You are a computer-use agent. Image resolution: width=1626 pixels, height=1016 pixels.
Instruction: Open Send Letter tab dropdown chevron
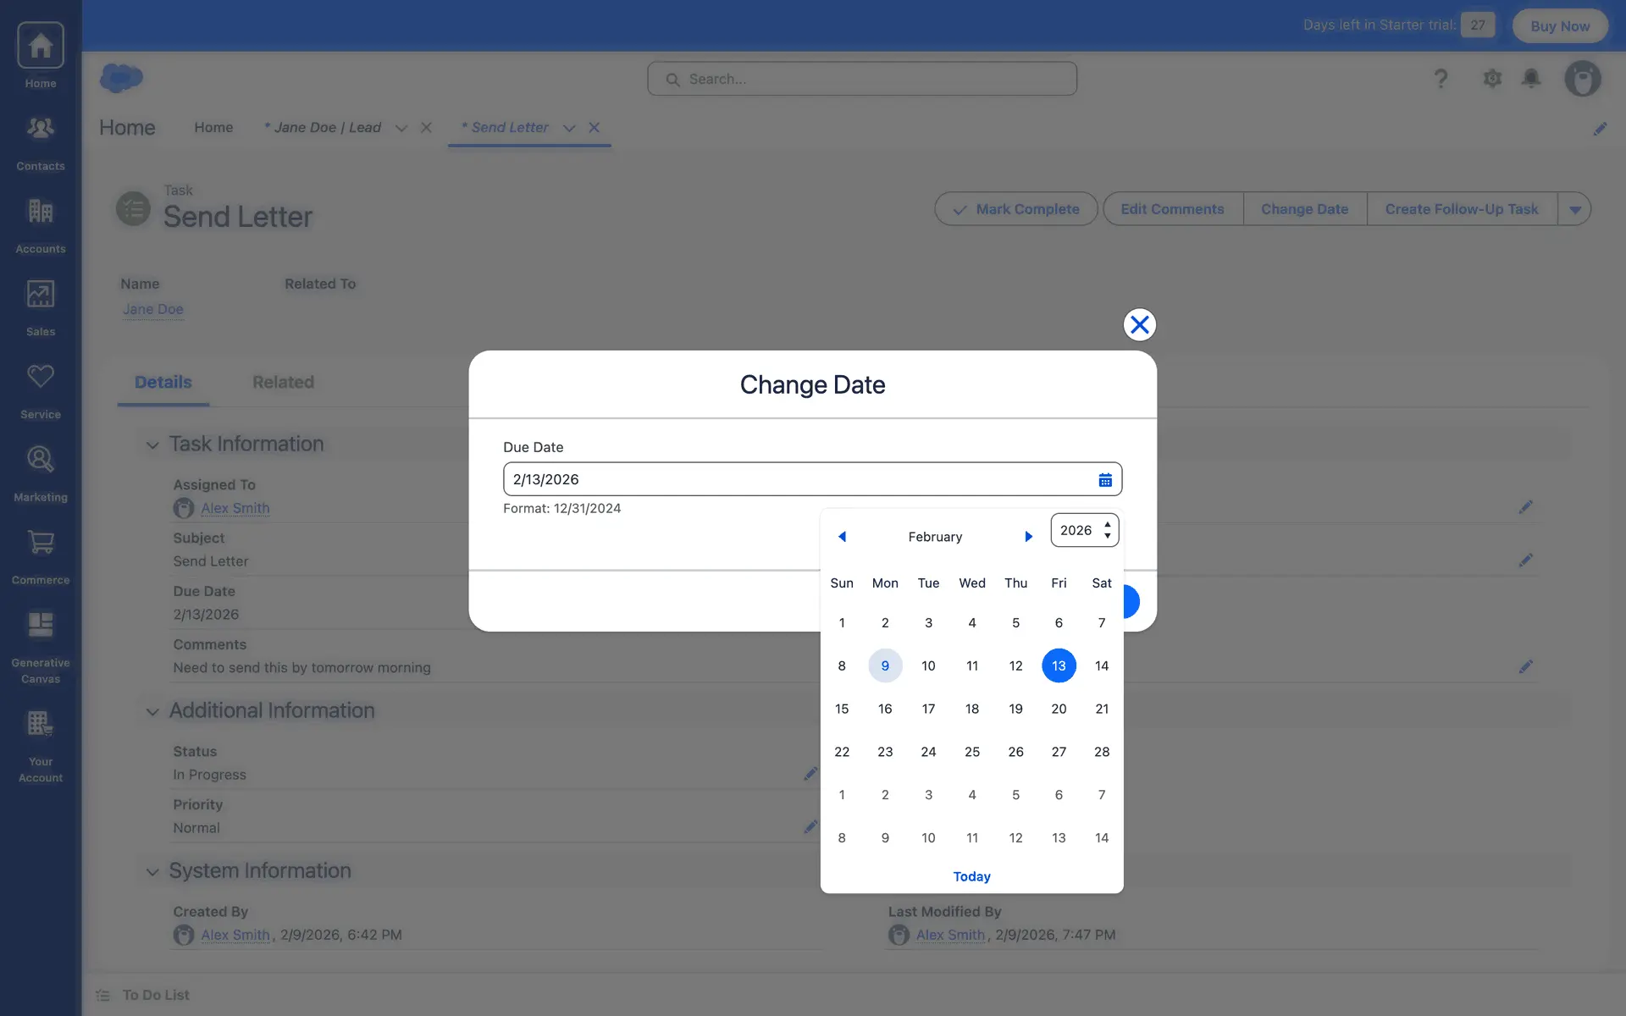(x=569, y=128)
